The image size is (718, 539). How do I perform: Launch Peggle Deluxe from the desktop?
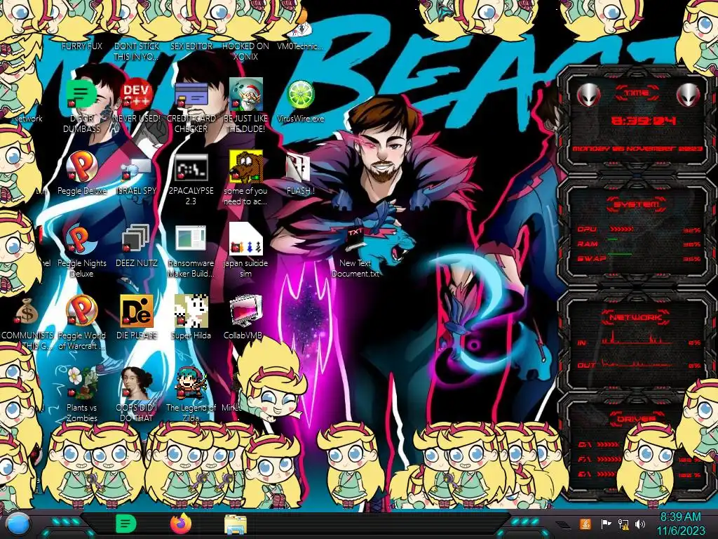(81, 167)
